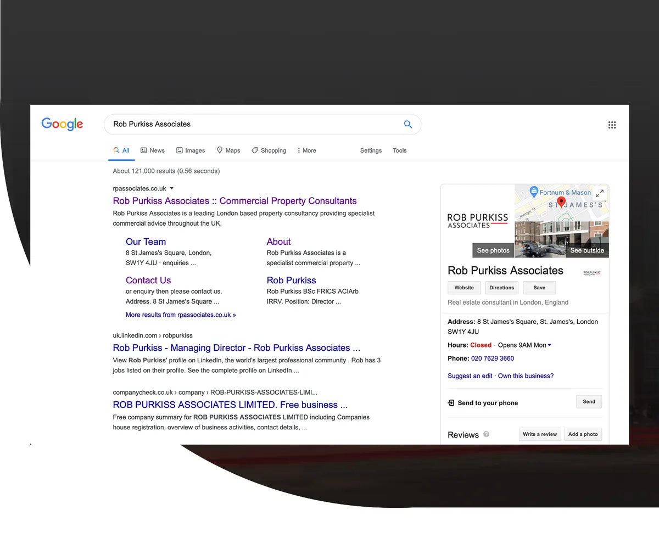Expand the map in knowledge panel
659x549 pixels.
point(600,193)
